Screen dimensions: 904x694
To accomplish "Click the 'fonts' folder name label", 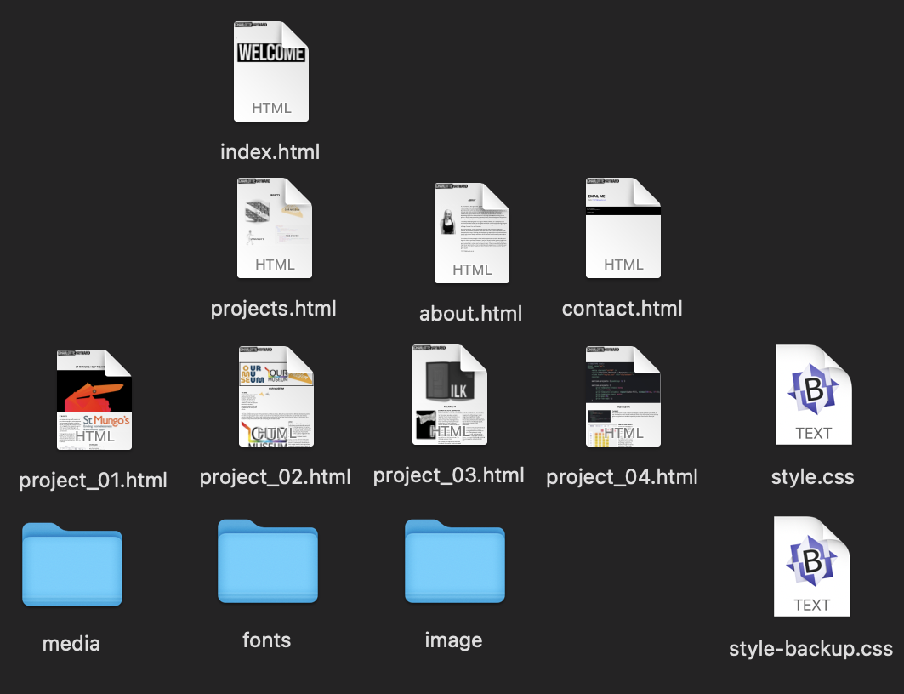I will tap(266, 640).
